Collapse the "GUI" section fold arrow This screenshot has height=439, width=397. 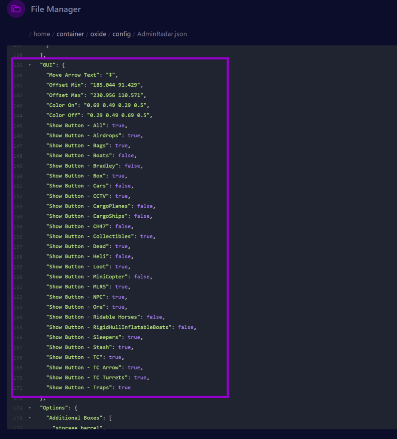(x=30, y=65)
